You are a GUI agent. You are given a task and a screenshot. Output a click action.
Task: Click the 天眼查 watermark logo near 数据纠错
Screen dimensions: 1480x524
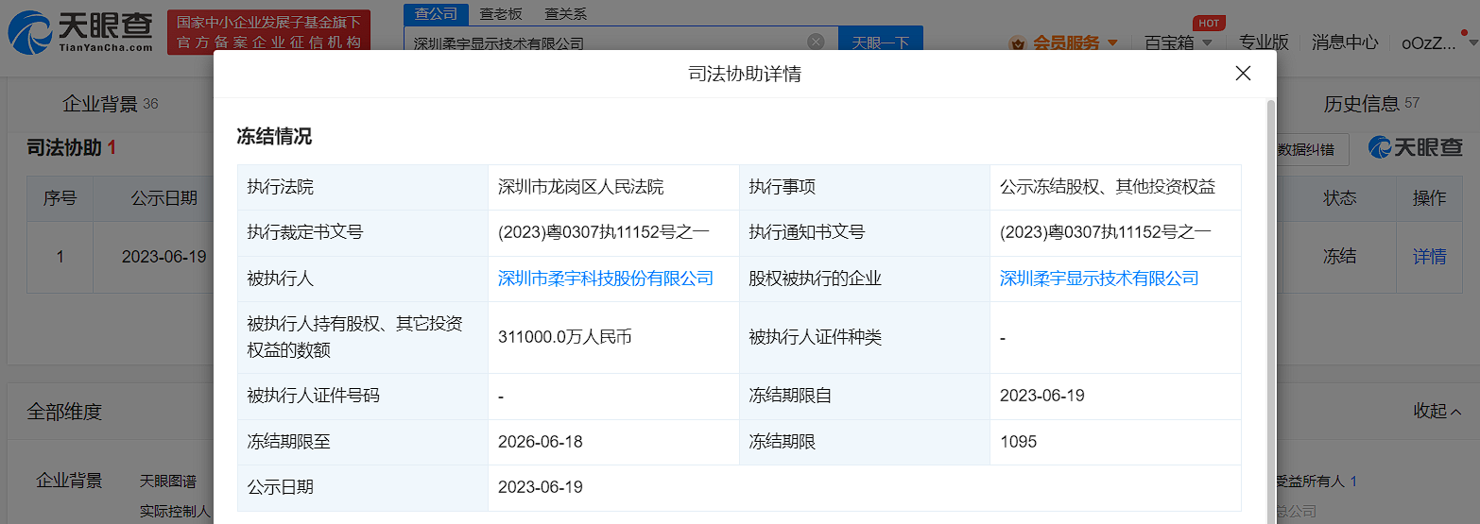click(x=1416, y=148)
